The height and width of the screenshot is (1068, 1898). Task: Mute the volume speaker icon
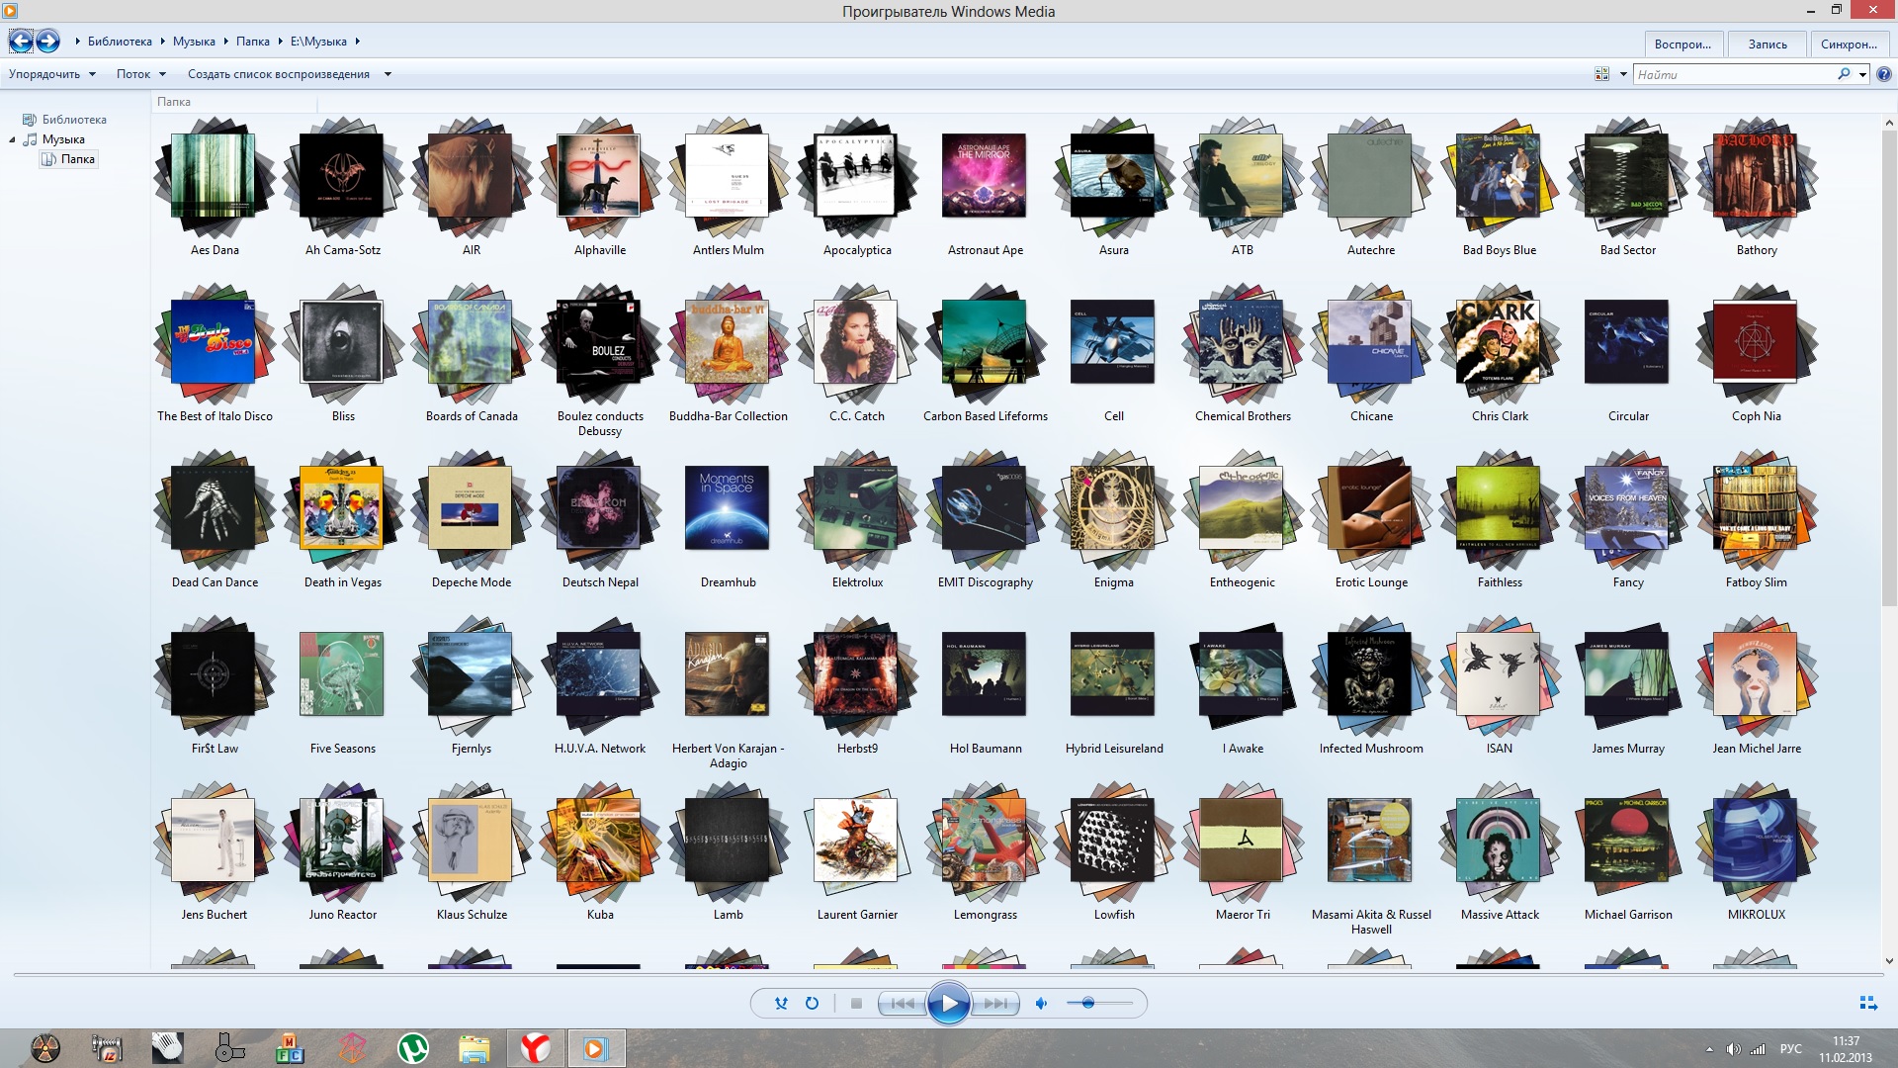pyautogui.click(x=1041, y=1003)
